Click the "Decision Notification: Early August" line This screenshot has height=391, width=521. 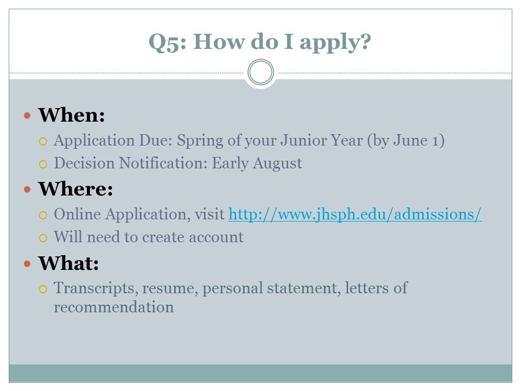click(178, 163)
